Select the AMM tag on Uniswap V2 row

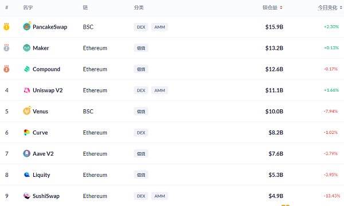pos(159,90)
